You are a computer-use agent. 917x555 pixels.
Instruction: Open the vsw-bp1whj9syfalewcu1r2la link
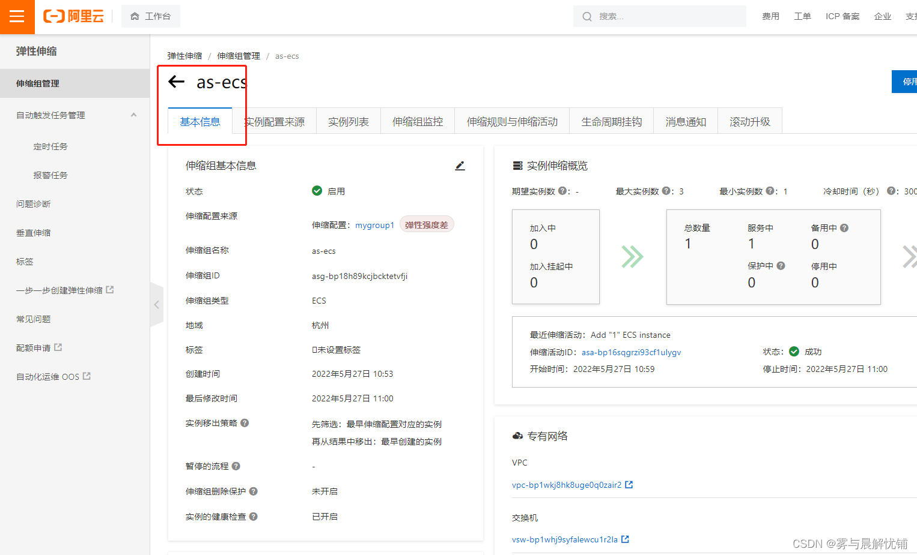[x=565, y=539]
